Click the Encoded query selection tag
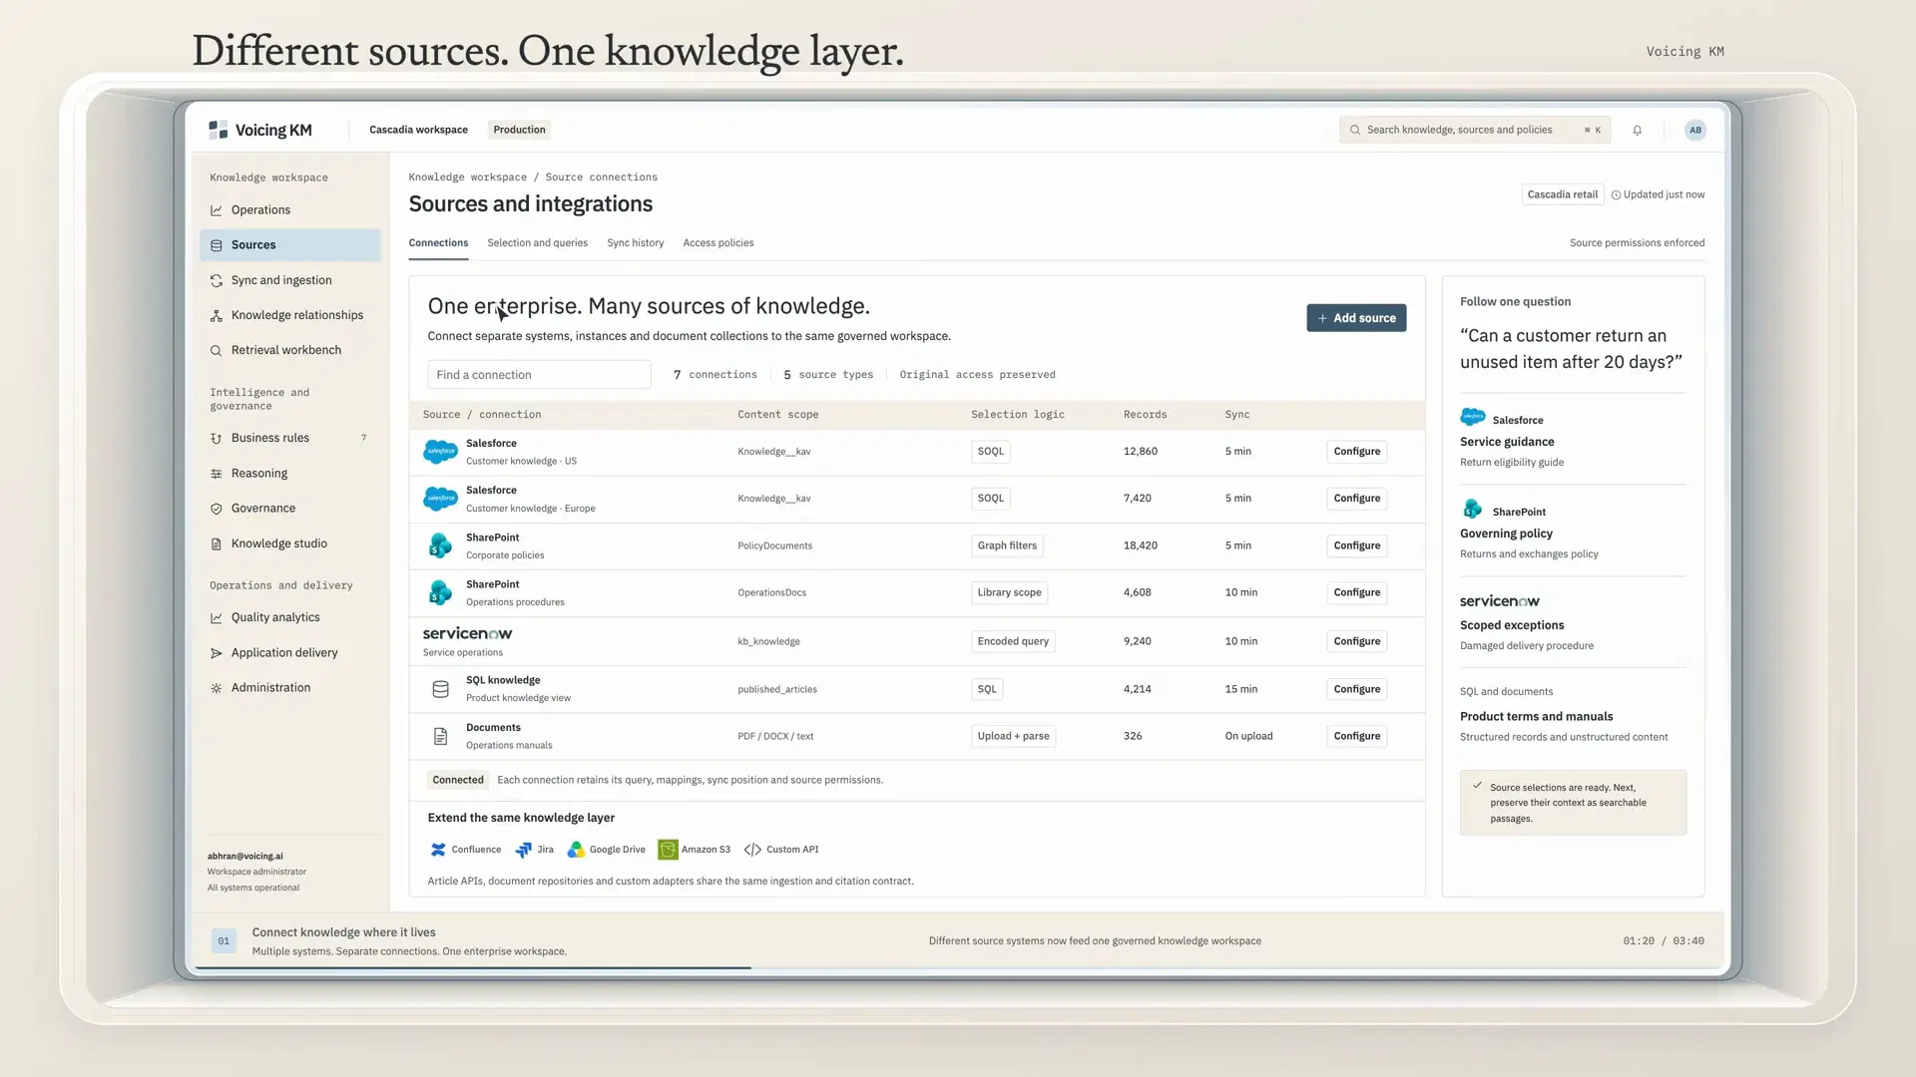Image resolution: width=1916 pixels, height=1077 pixels. [x=1013, y=641]
